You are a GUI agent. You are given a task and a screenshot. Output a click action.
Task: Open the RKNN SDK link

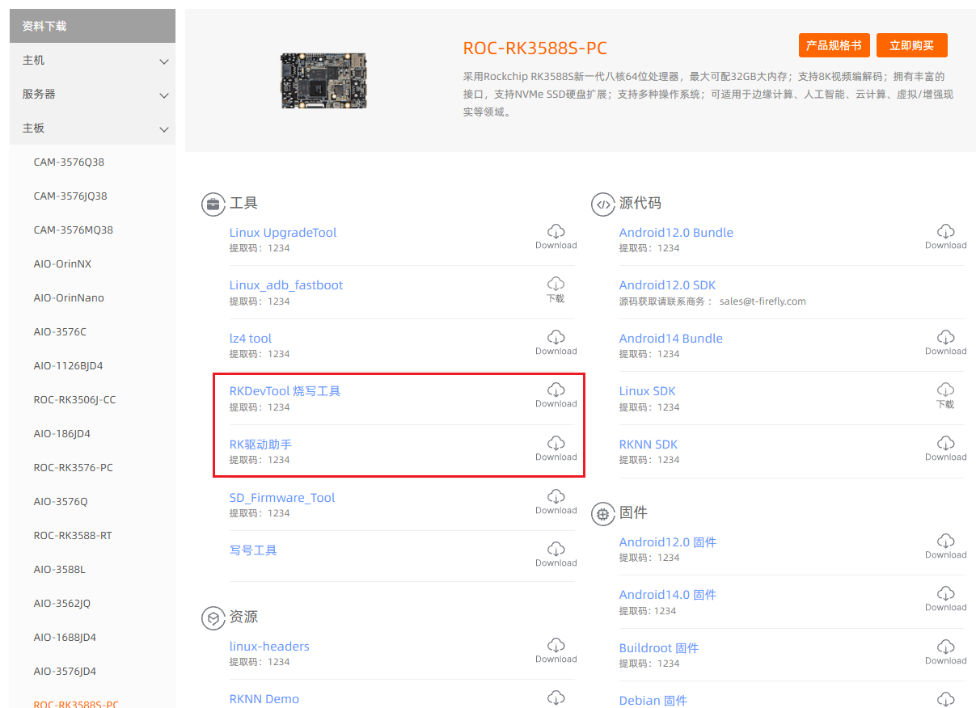coord(649,445)
